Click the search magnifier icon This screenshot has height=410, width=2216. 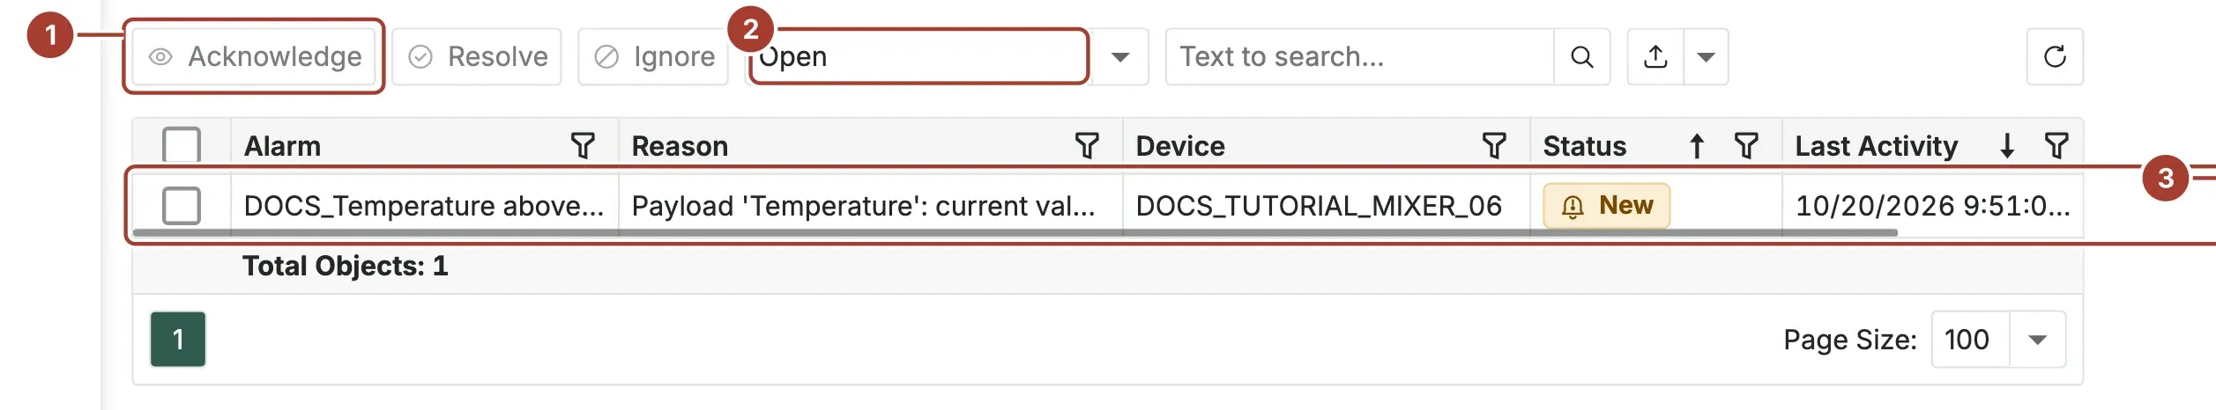click(x=1582, y=57)
